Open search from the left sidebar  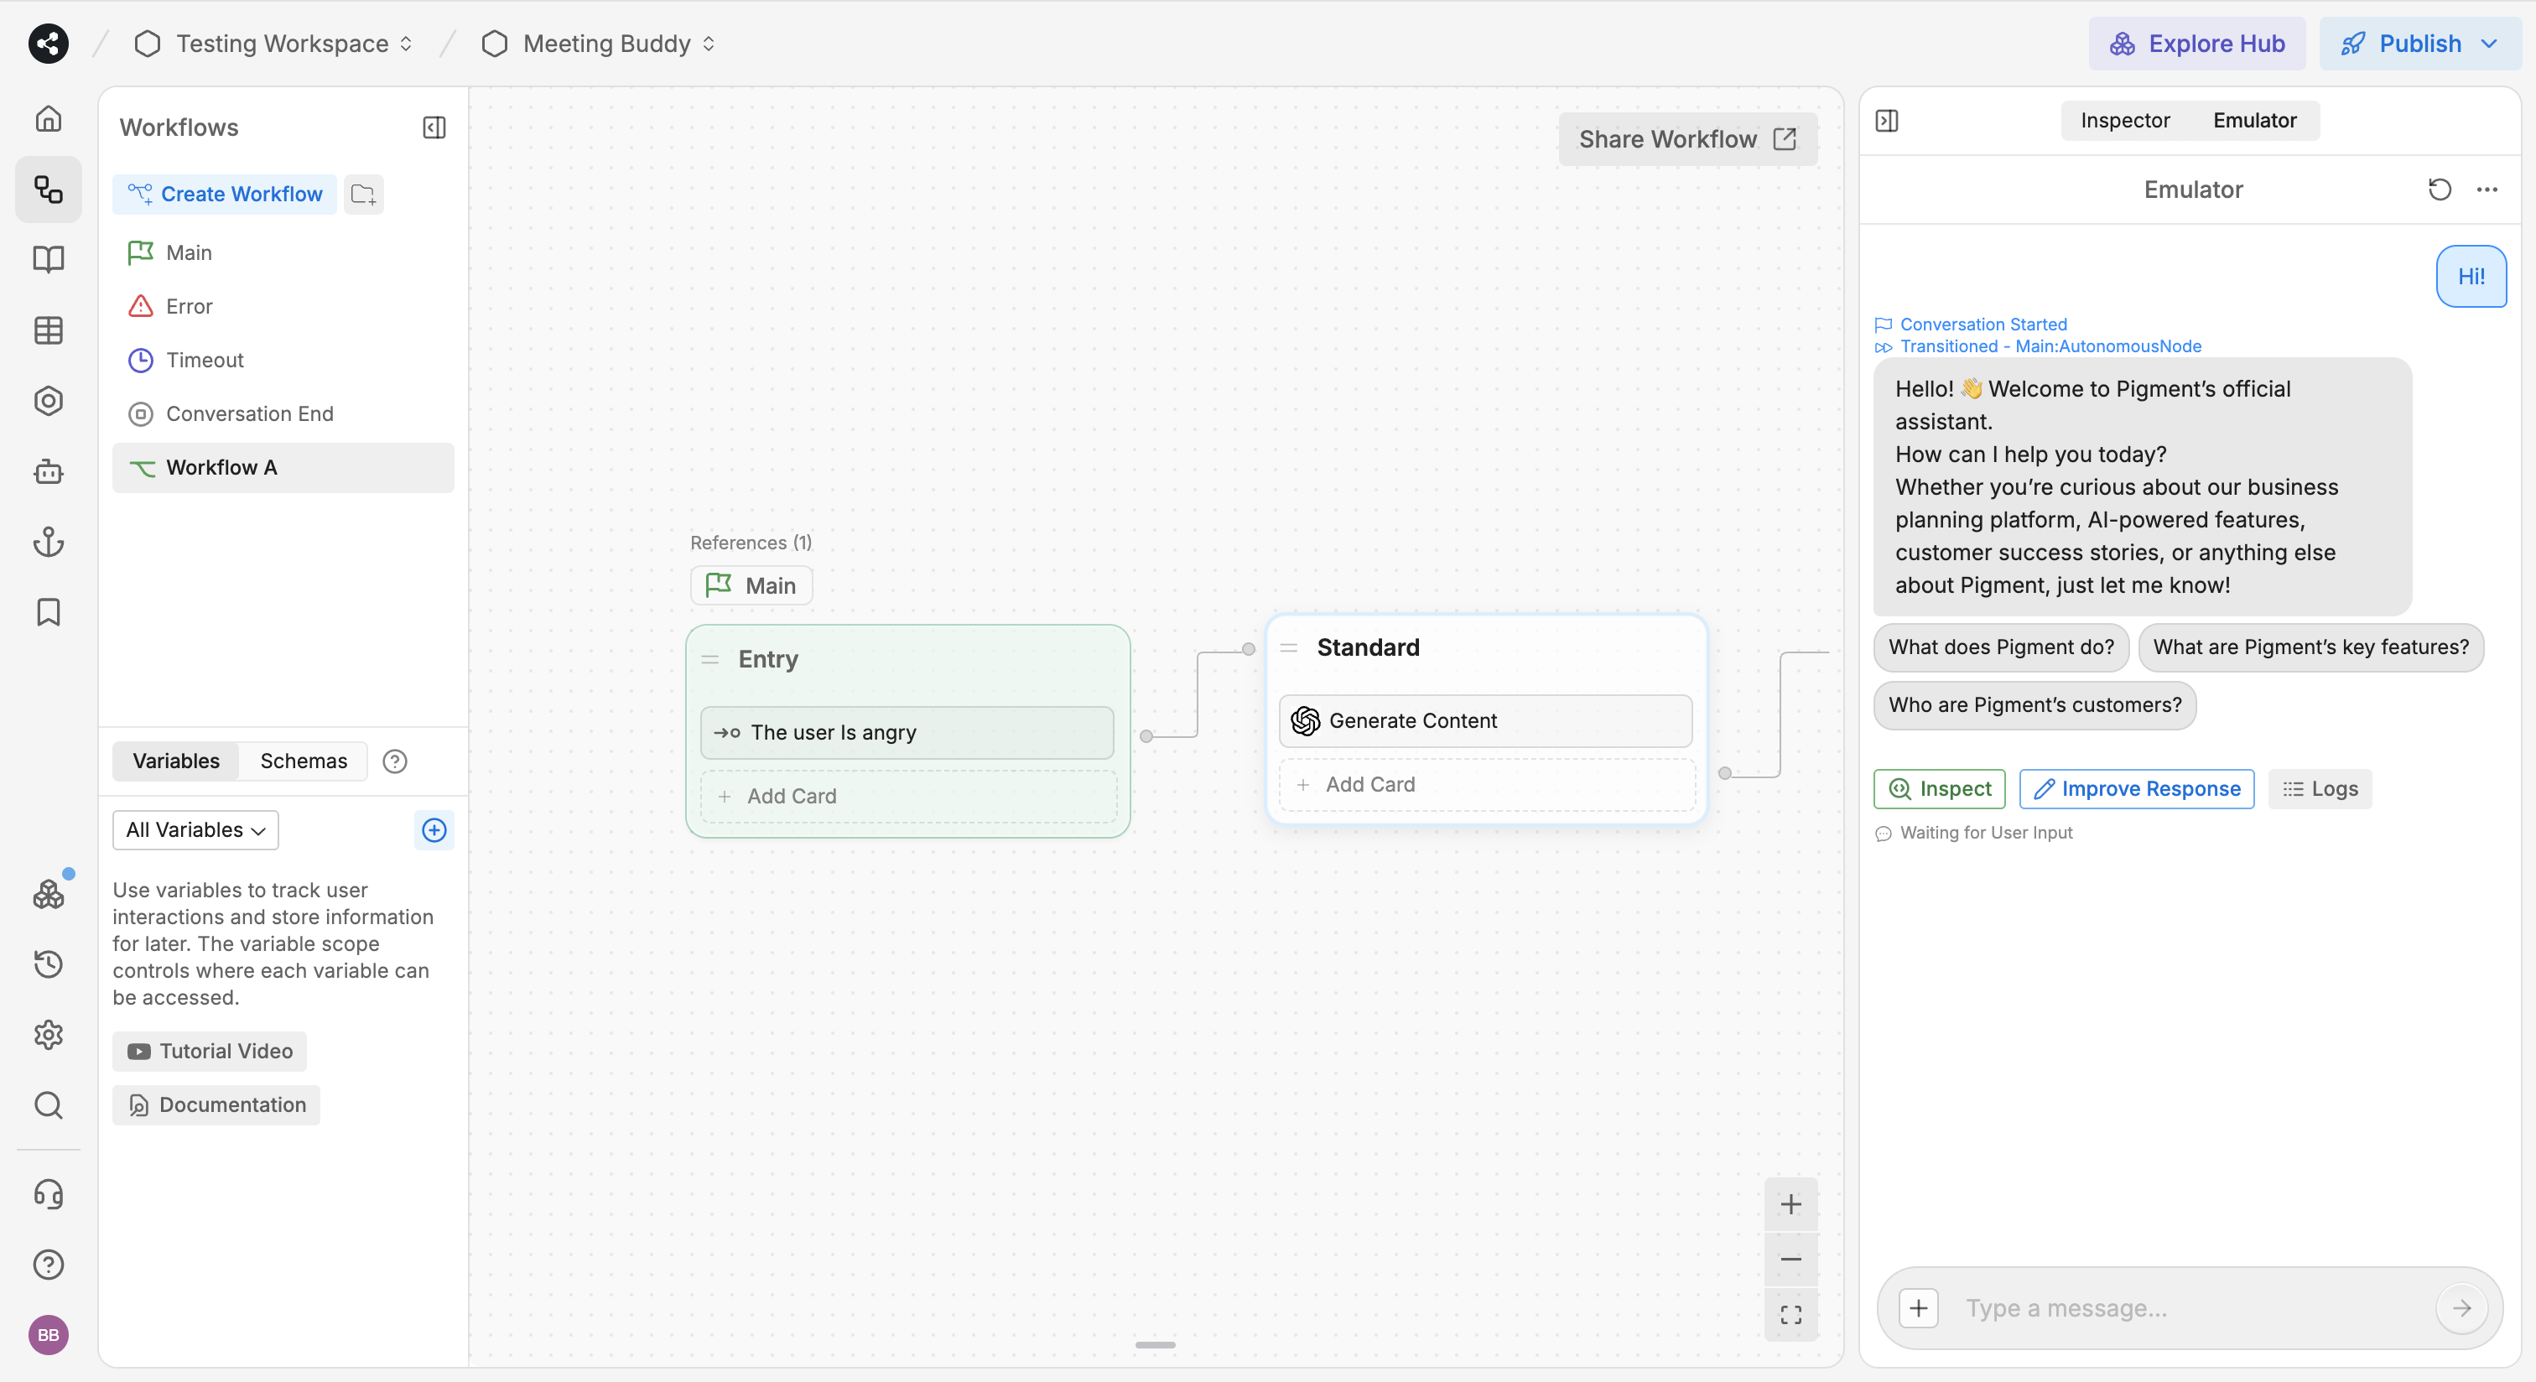(x=47, y=1106)
